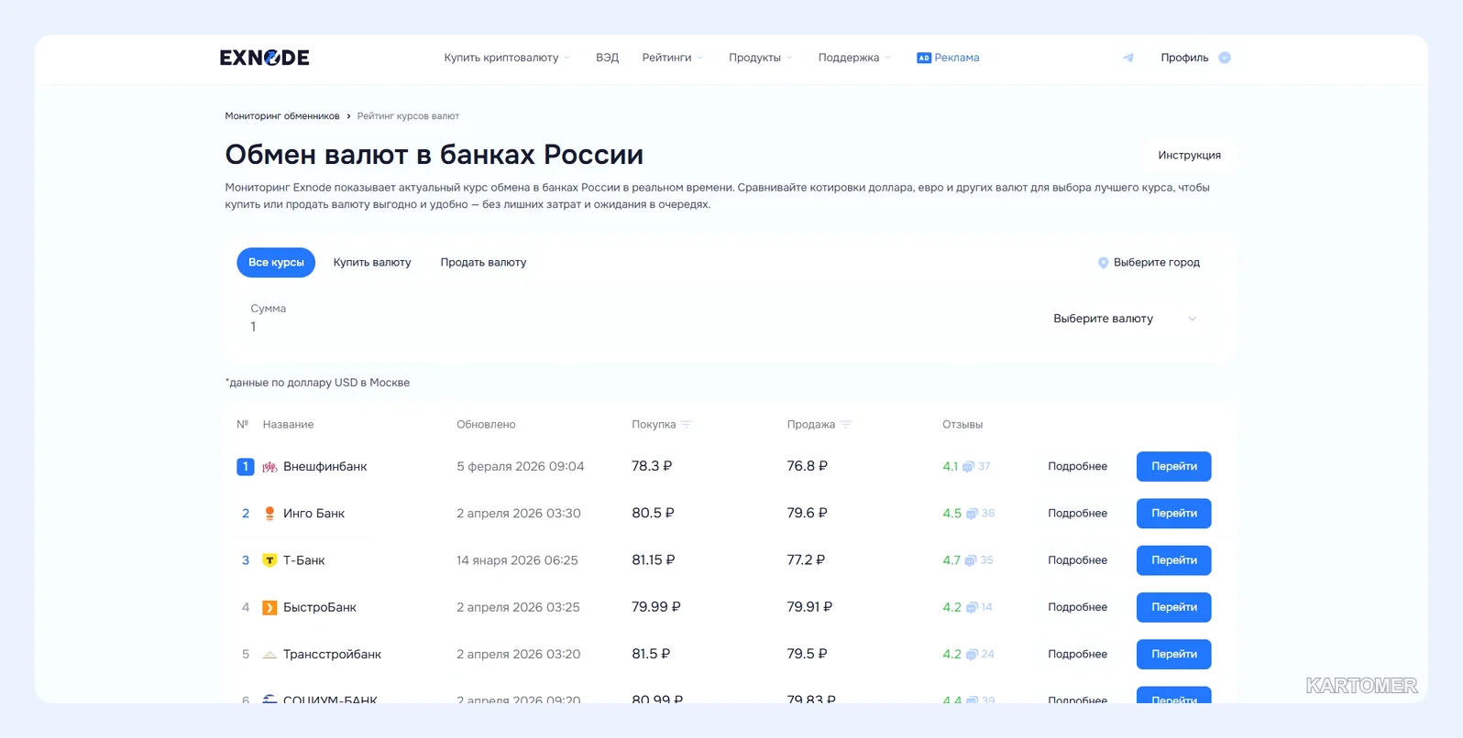
Task: Open reviews comment icon for Инго Банк
Action: coord(972,514)
